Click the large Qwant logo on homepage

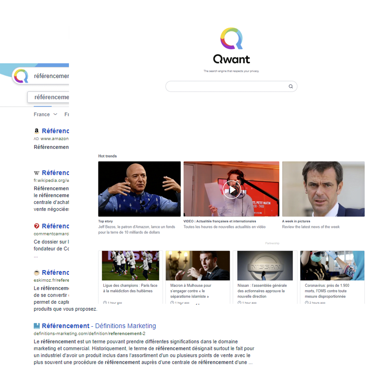(x=231, y=45)
